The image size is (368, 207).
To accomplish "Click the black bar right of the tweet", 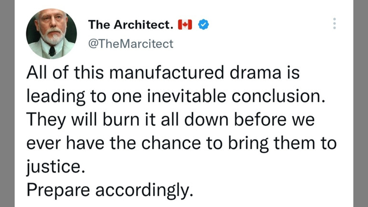I will 361,103.
